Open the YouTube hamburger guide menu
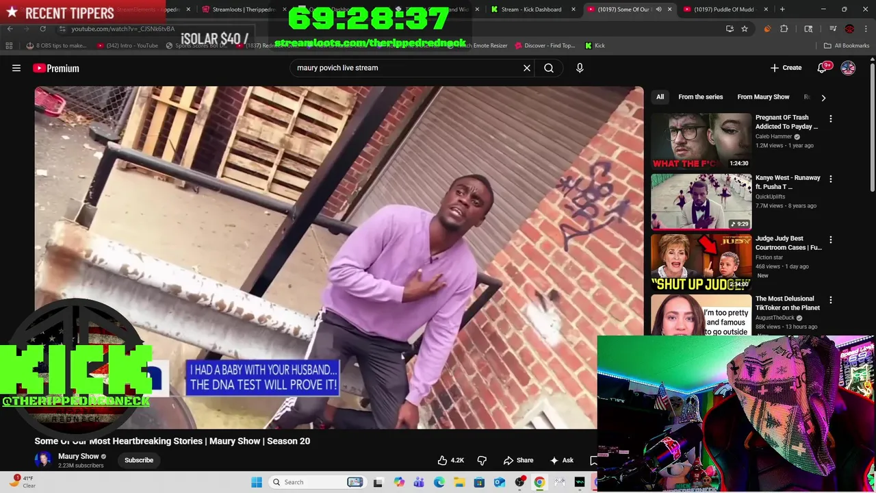 (16, 68)
